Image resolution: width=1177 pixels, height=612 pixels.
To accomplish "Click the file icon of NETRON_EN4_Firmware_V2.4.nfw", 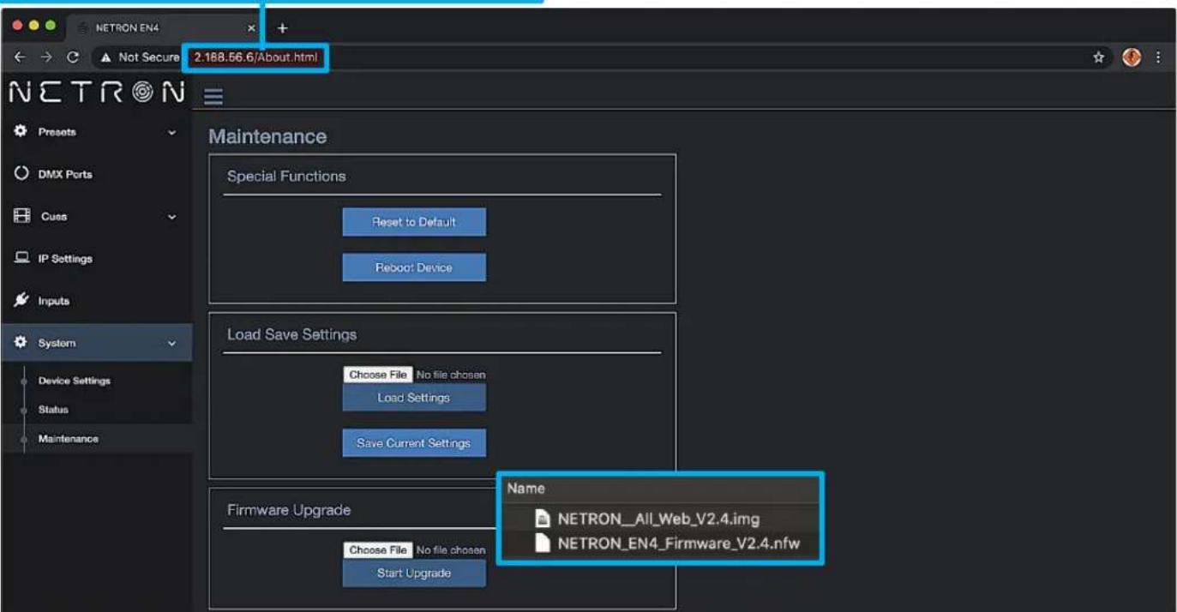I will (x=542, y=543).
